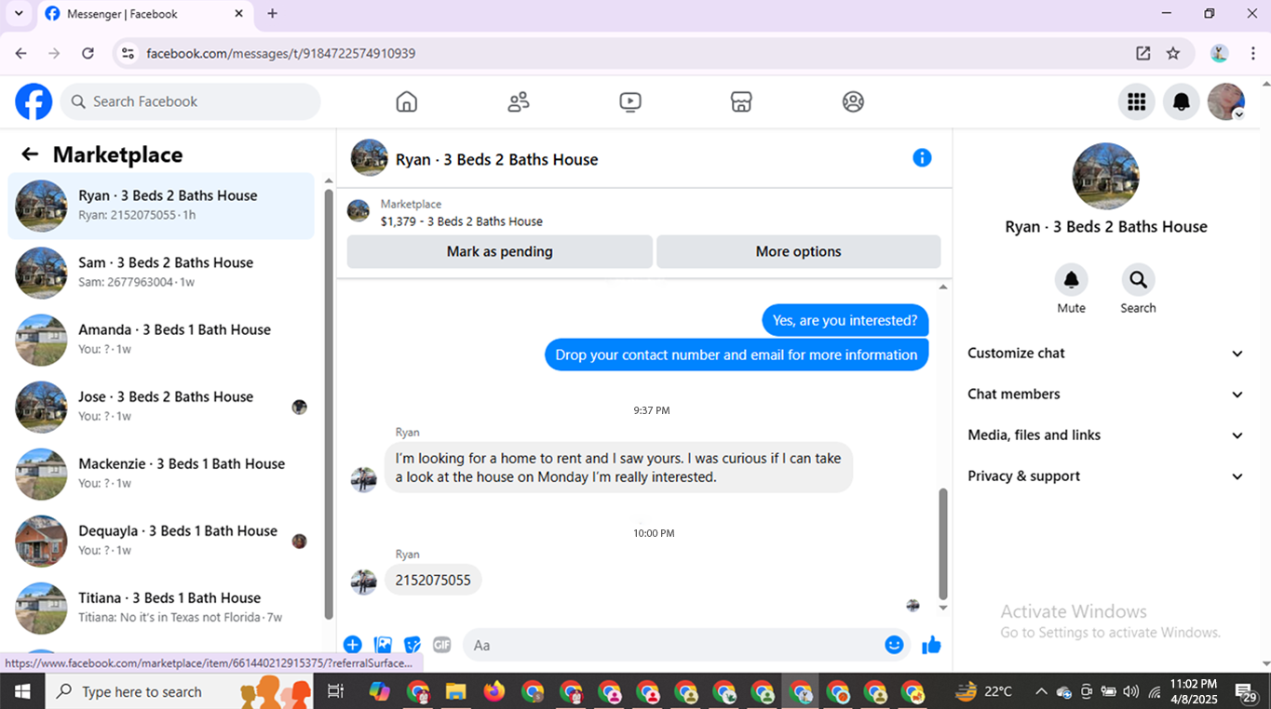Click the Search Facebook box
This screenshot has height=709, width=1271.
click(x=191, y=101)
